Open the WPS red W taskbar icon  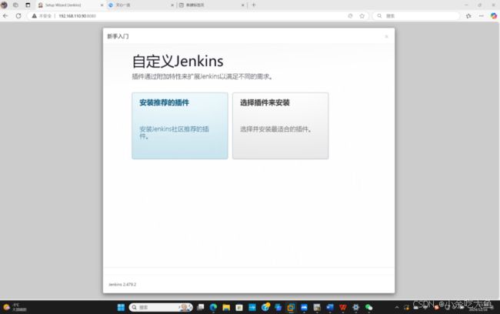[343, 307]
